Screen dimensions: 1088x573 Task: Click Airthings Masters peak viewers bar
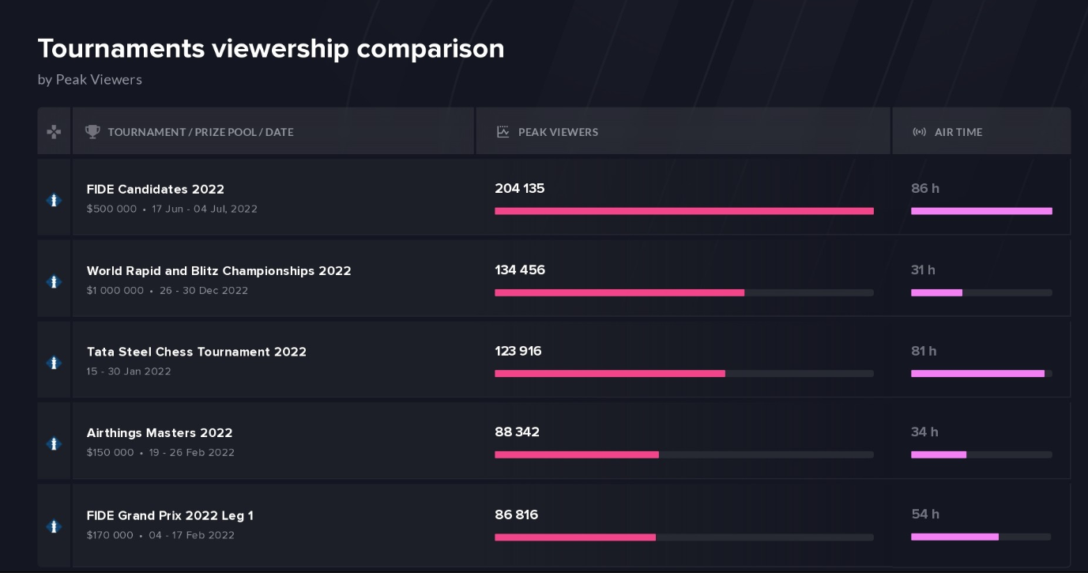[577, 455]
